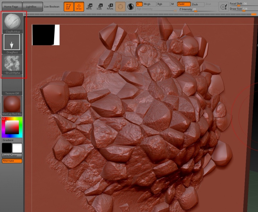The image size is (258, 212).
Task: Open the DragRect stroke selector
Action: click(12, 44)
